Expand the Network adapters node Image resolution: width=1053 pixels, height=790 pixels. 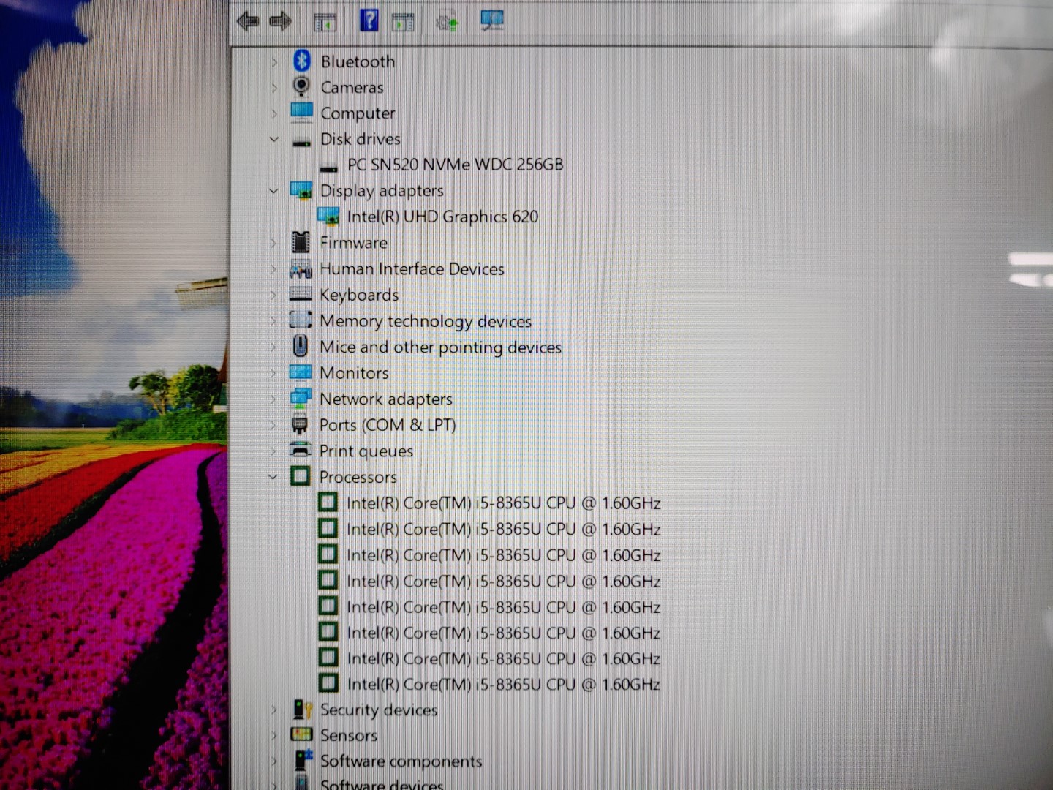(x=273, y=399)
